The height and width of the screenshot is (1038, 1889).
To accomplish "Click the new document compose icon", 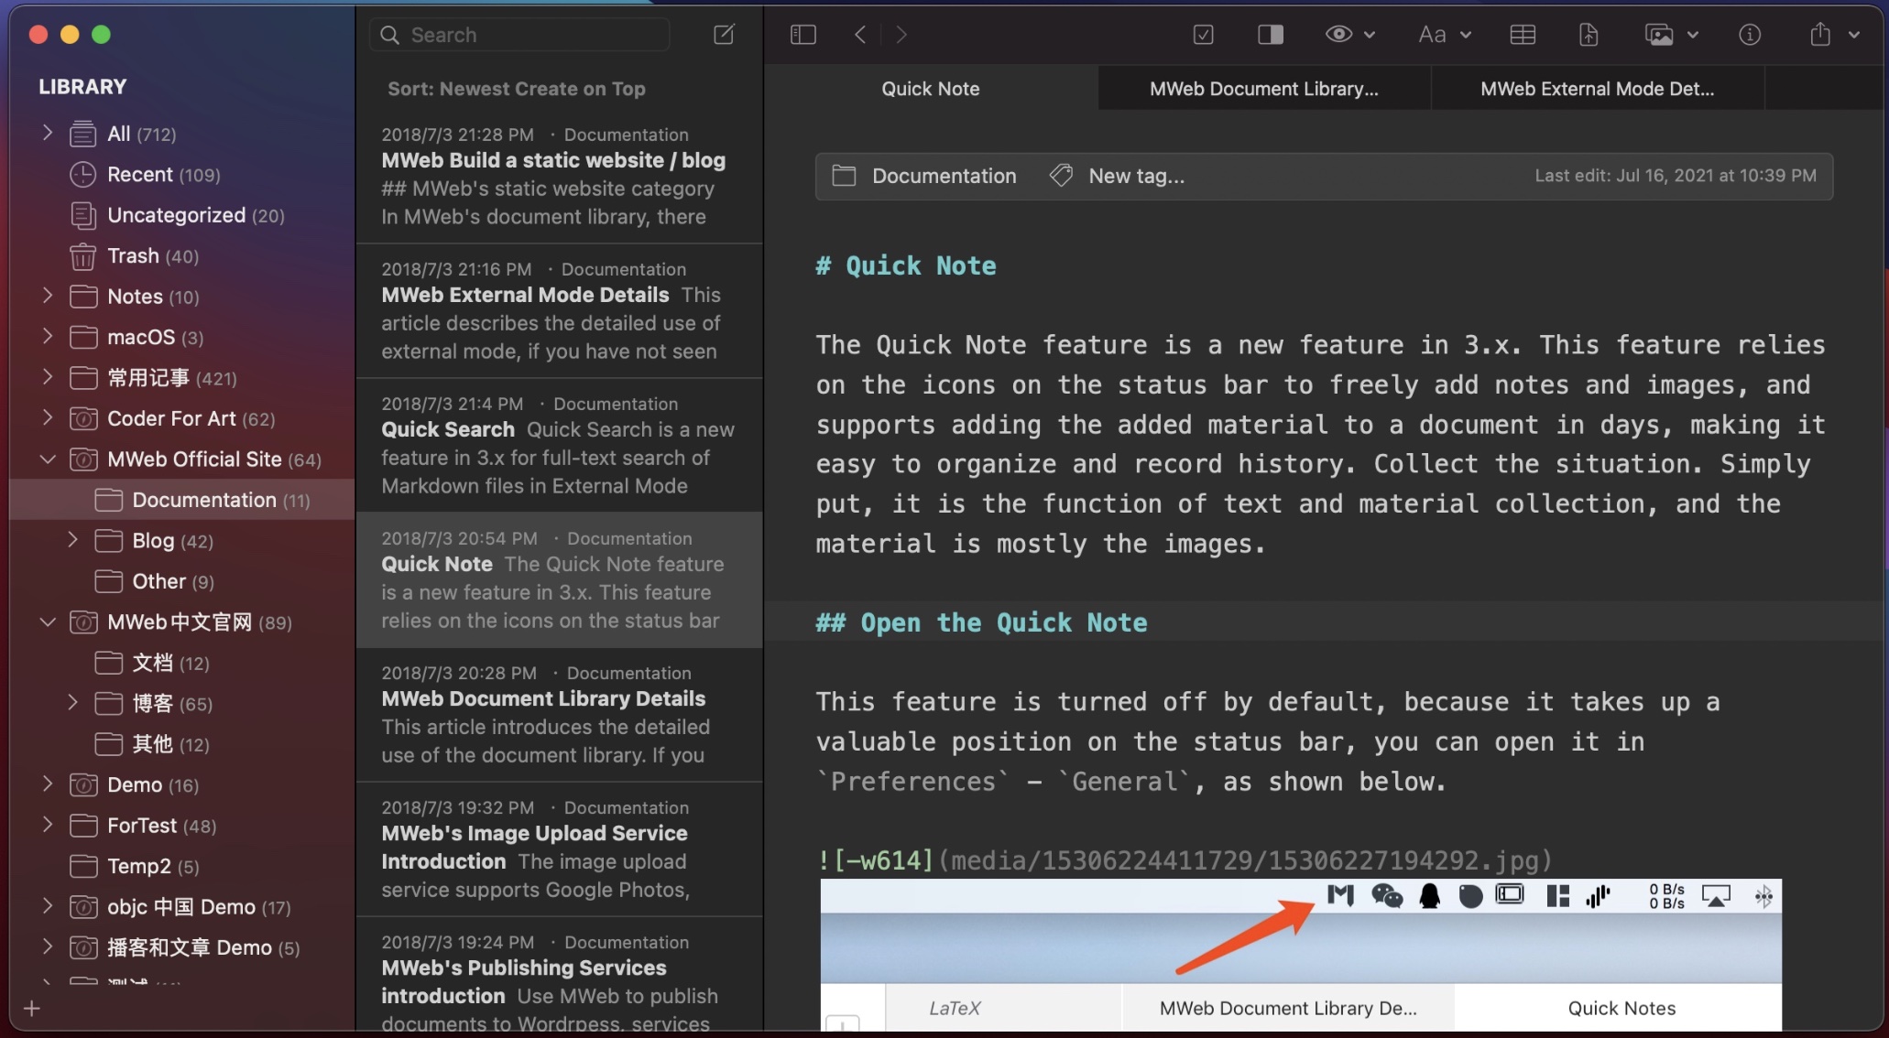I will [724, 35].
